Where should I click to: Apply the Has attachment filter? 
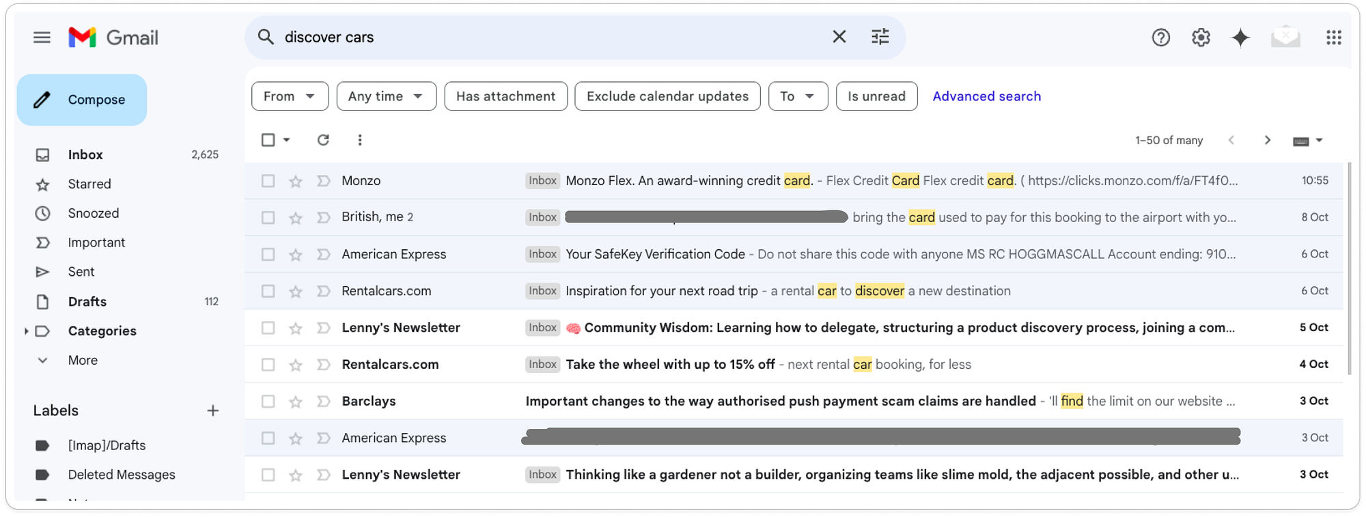[x=505, y=96]
